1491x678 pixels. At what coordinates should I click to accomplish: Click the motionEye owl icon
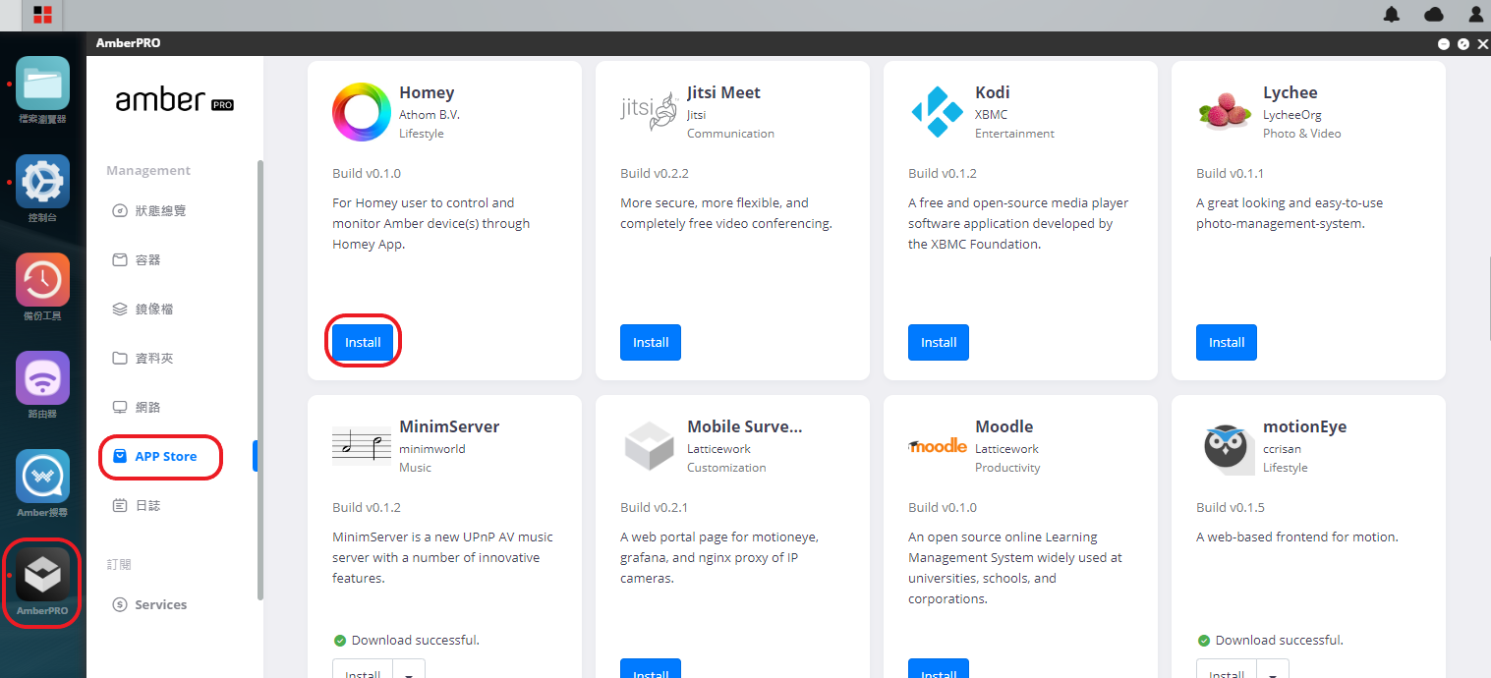point(1226,446)
